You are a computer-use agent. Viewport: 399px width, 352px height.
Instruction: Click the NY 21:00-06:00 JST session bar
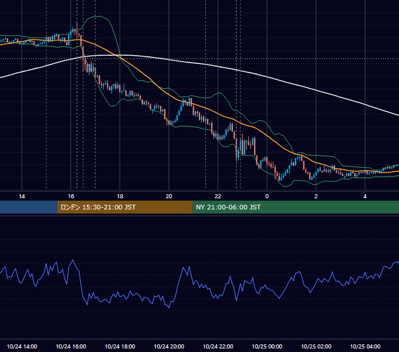pyautogui.click(x=295, y=207)
